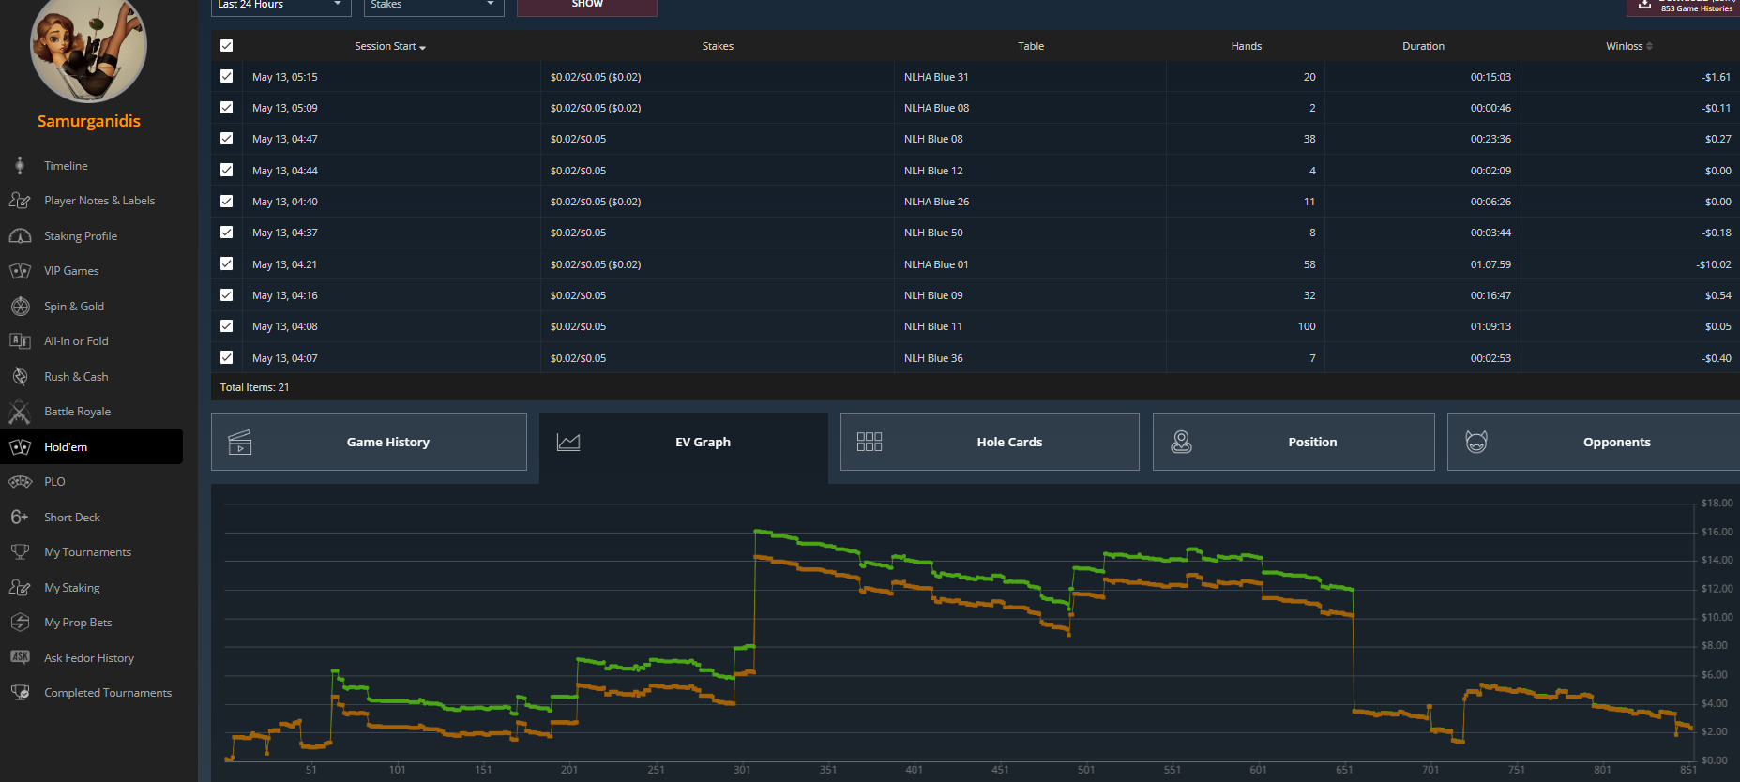Open NLHA Blue 31 table cell
The width and height of the screenshot is (1740, 782).
coord(936,77)
